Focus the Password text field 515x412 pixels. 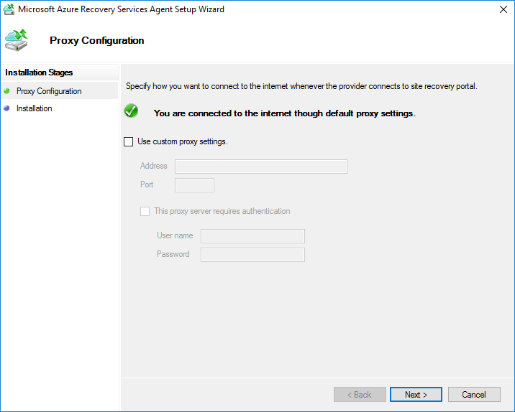point(252,255)
